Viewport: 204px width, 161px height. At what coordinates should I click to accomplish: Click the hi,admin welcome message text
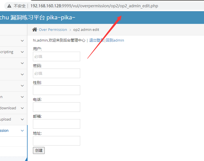click(59, 40)
